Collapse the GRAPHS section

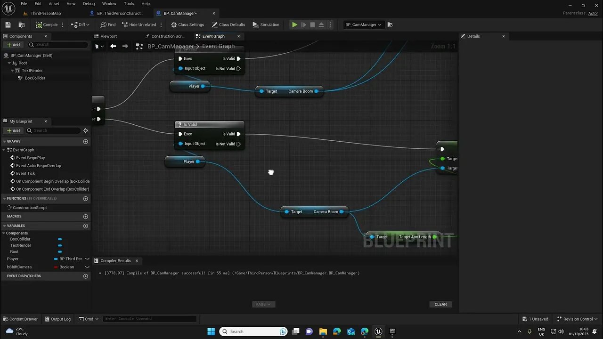[x=4, y=141]
